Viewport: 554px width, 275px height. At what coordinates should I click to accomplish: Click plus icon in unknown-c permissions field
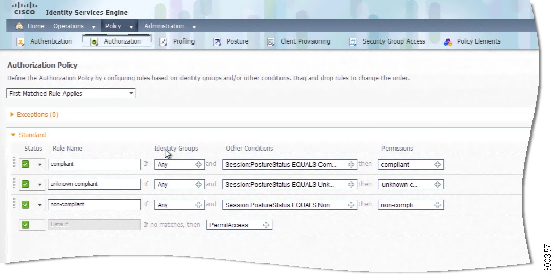pos(437,184)
